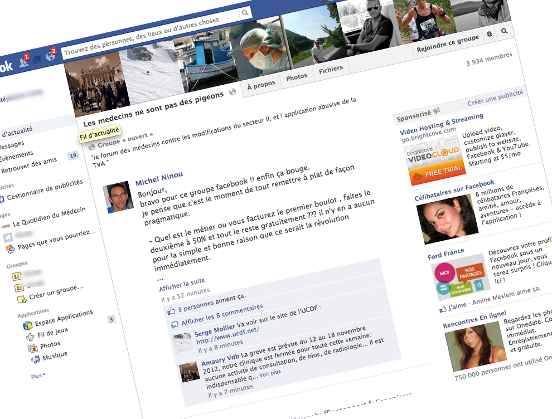The height and width of the screenshot is (419, 552).
Task: Click Créer une publicité link
Action: coord(495,98)
